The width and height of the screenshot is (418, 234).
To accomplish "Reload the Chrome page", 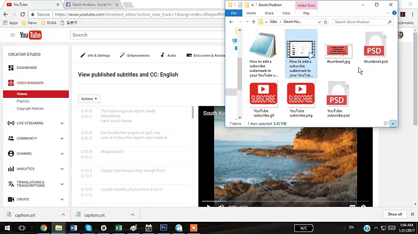I will point(23,14).
